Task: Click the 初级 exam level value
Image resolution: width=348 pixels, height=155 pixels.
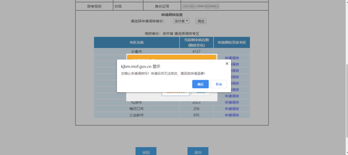Action: pyautogui.click(x=118, y=6)
